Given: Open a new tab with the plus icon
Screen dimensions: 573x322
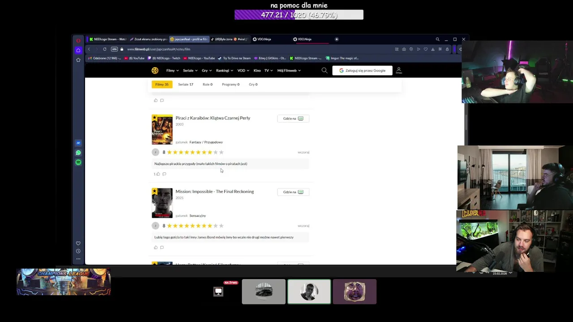Looking at the screenshot, I should coord(337,39).
